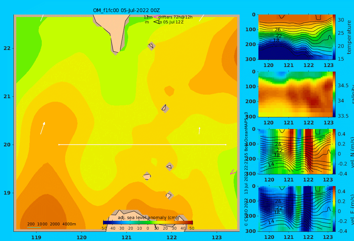
Task: Click the 22 latitude tick on the map
Action: point(7,48)
